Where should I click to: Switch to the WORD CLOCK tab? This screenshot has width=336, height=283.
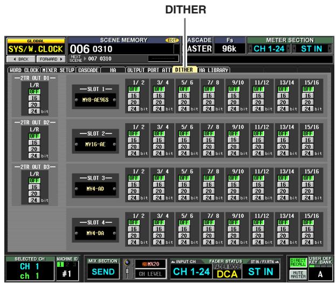tap(24, 70)
